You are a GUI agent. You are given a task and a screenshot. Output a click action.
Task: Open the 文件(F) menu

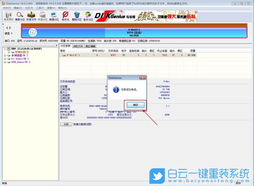pos(7,8)
